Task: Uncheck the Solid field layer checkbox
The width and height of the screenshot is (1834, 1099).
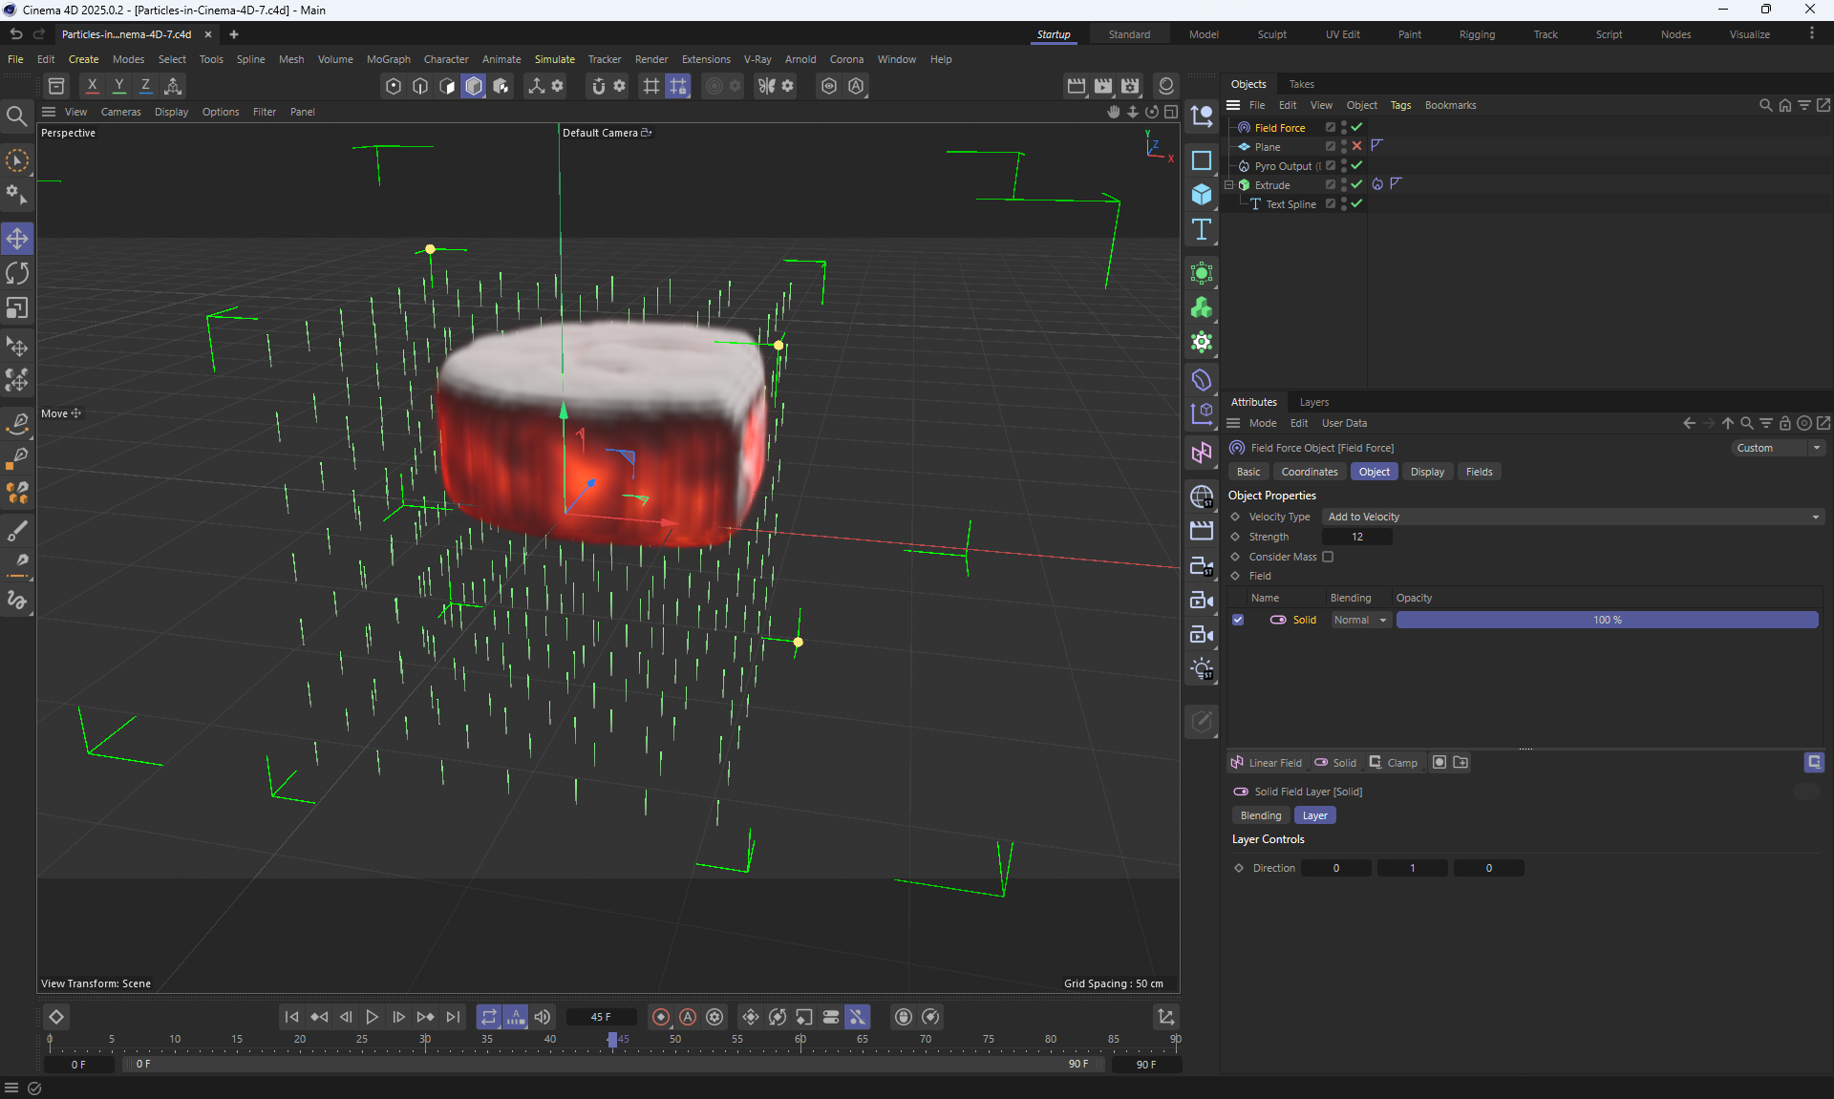Action: click(1238, 620)
